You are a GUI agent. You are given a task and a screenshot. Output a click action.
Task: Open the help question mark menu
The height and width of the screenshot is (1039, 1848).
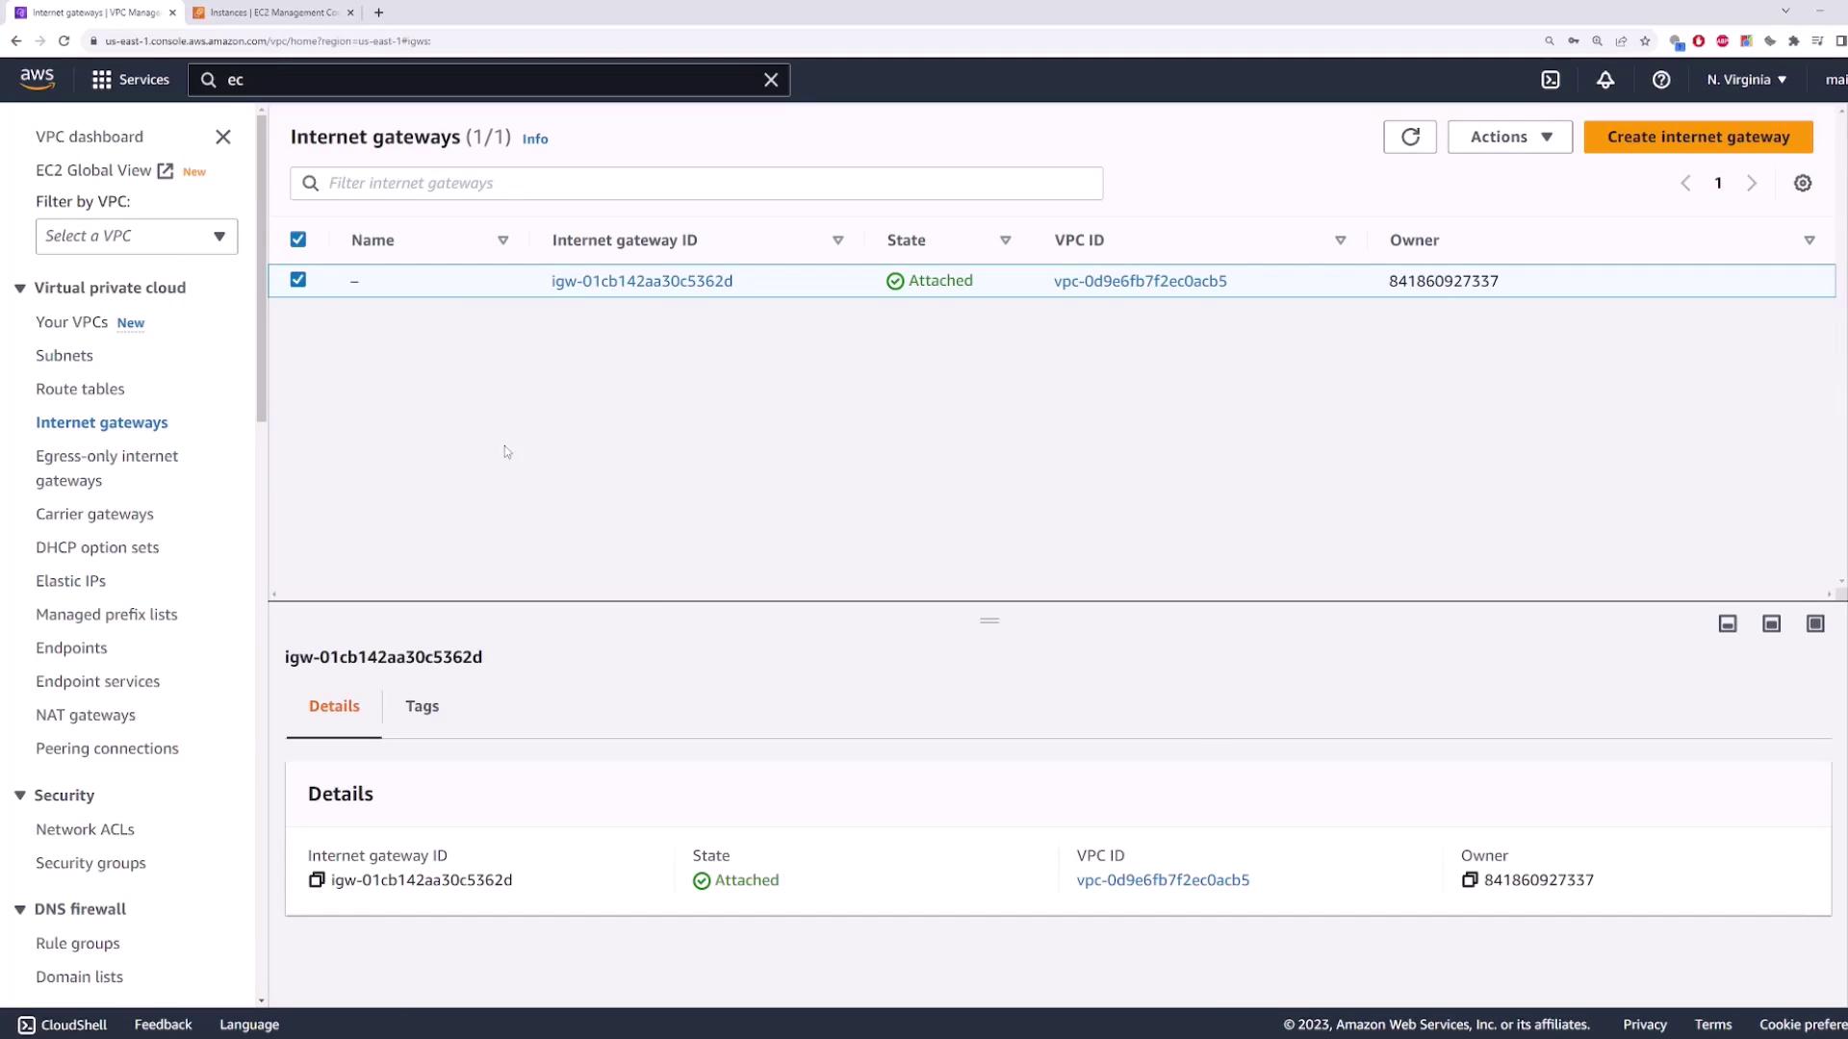coord(1661,80)
